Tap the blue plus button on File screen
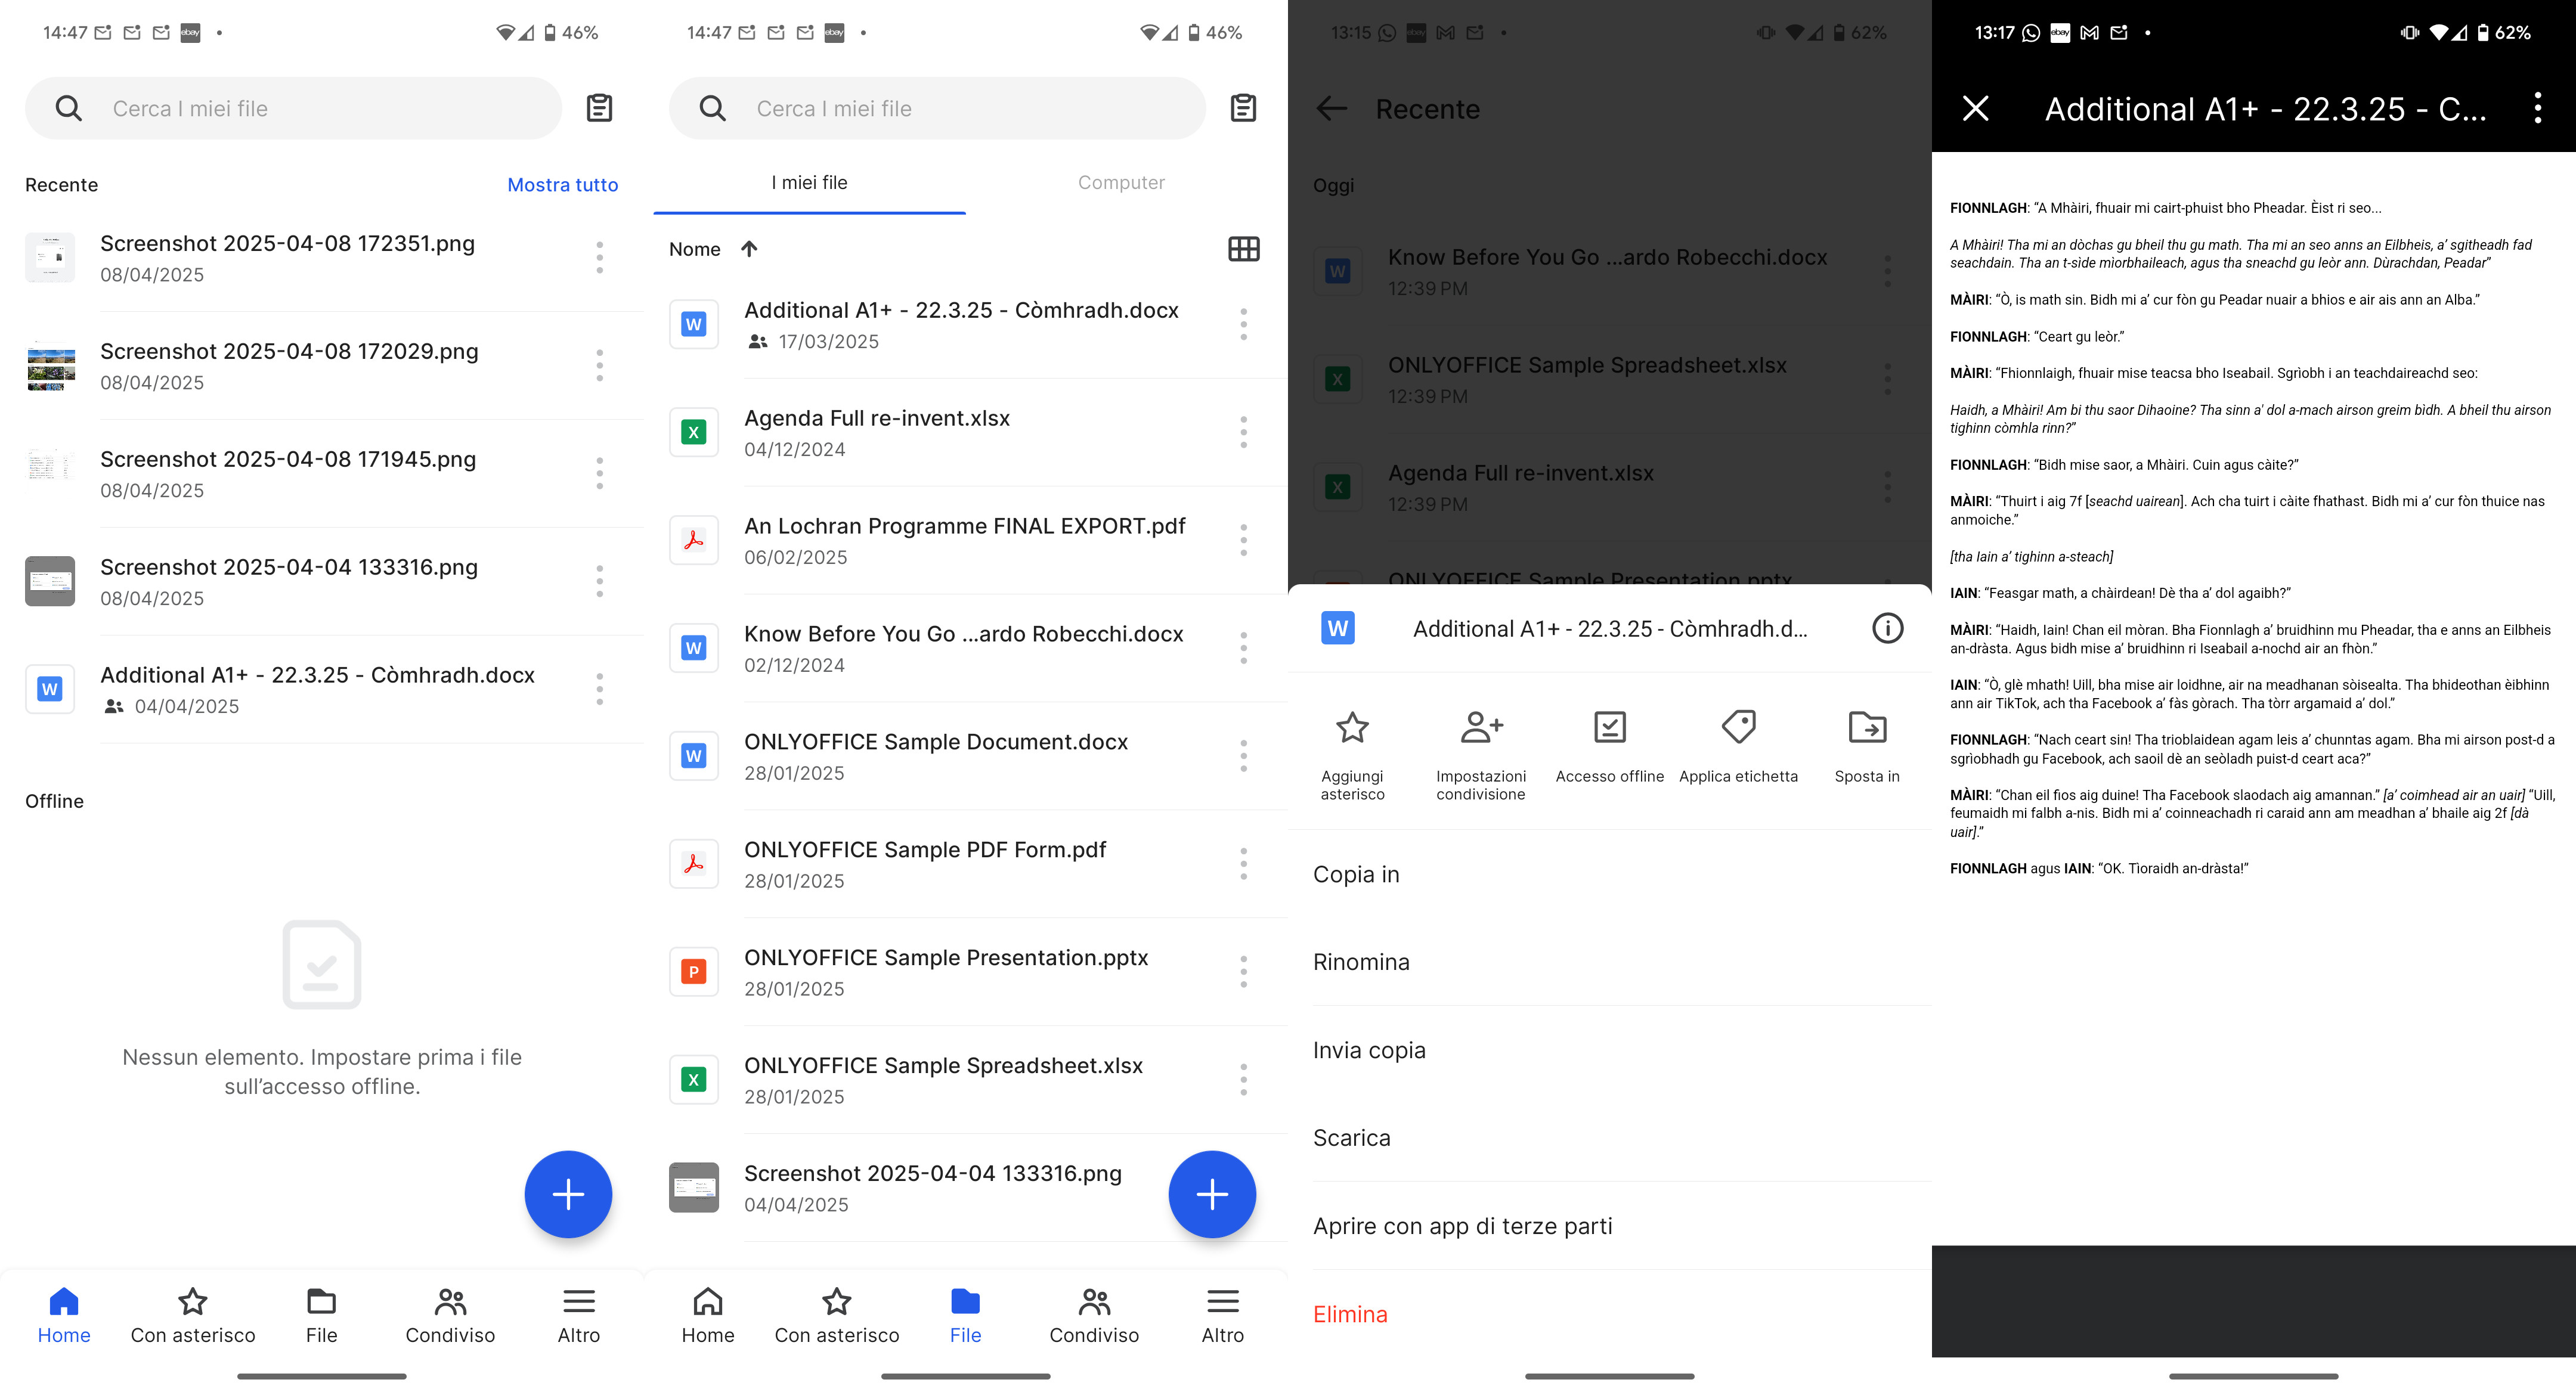The width and height of the screenshot is (2576, 1395). click(1212, 1194)
